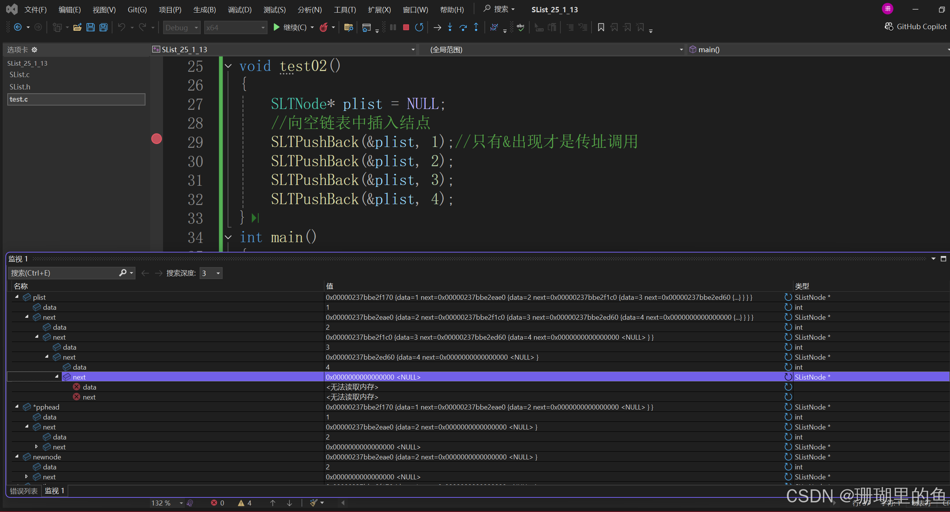Image resolution: width=950 pixels, height=512 pixels.
Task: Toggle bookmark with the bookmark icon
Action: [601, 27]
